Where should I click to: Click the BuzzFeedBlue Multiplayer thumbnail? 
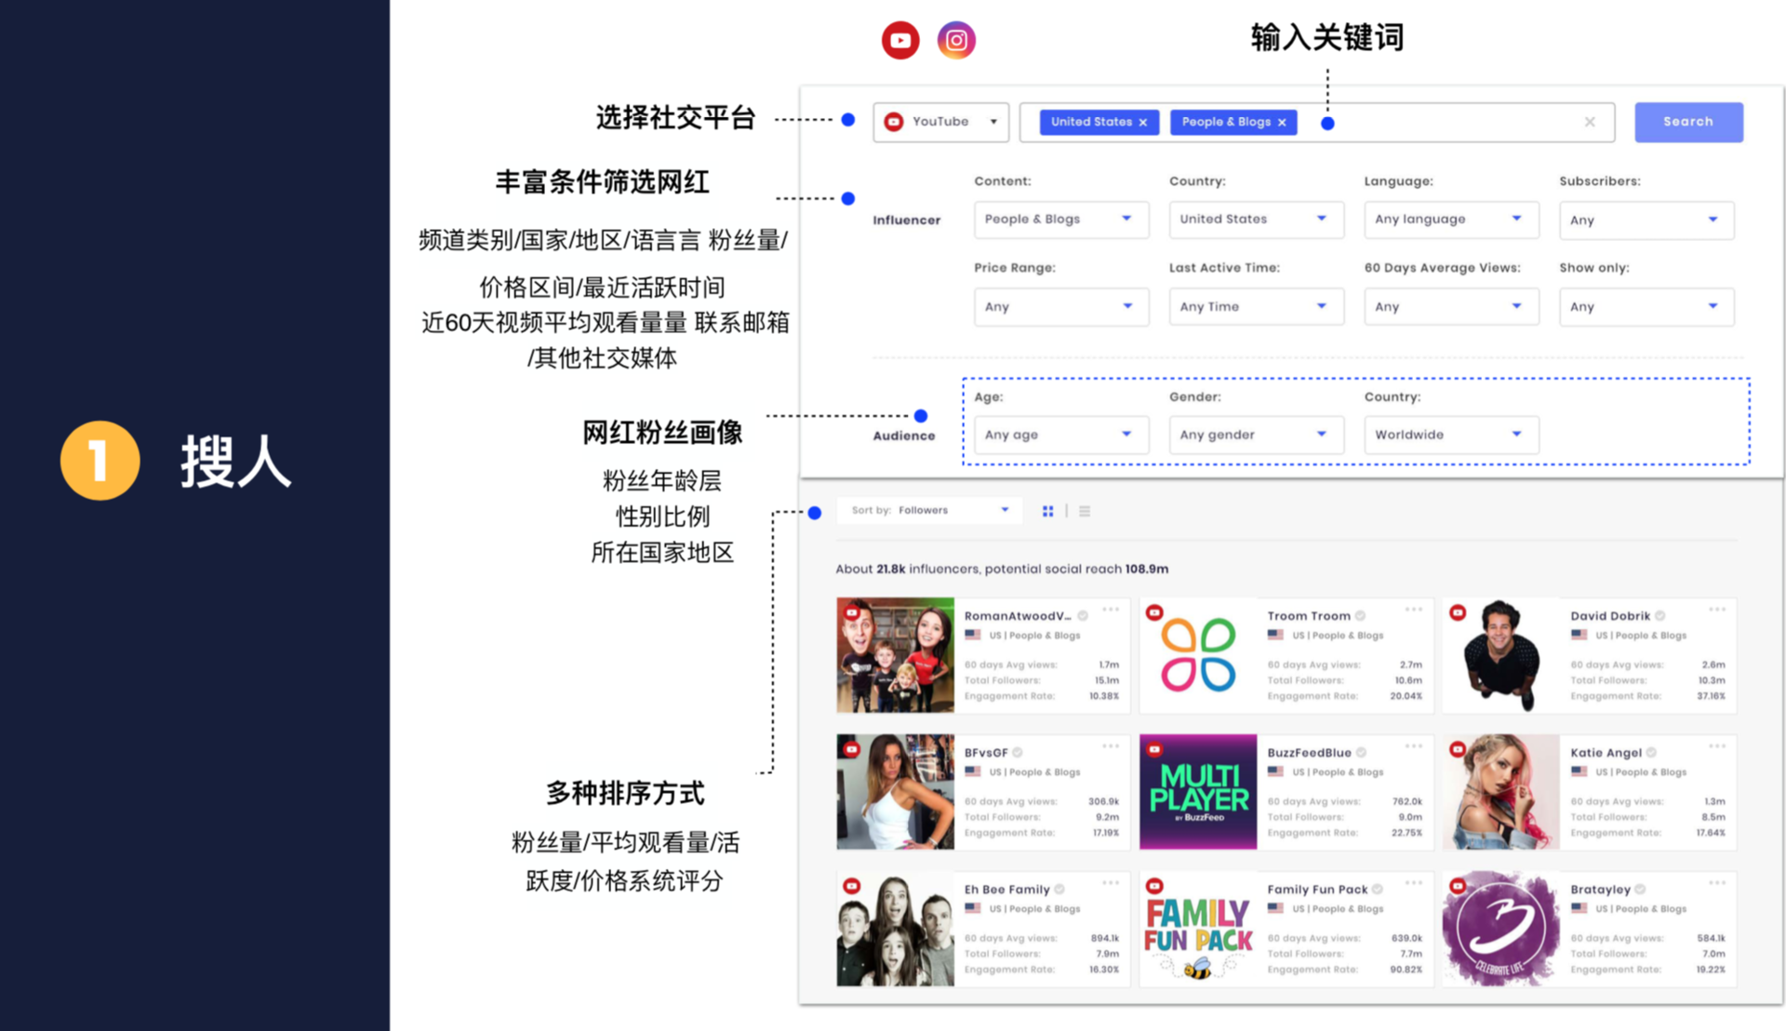coord(1198,792)
